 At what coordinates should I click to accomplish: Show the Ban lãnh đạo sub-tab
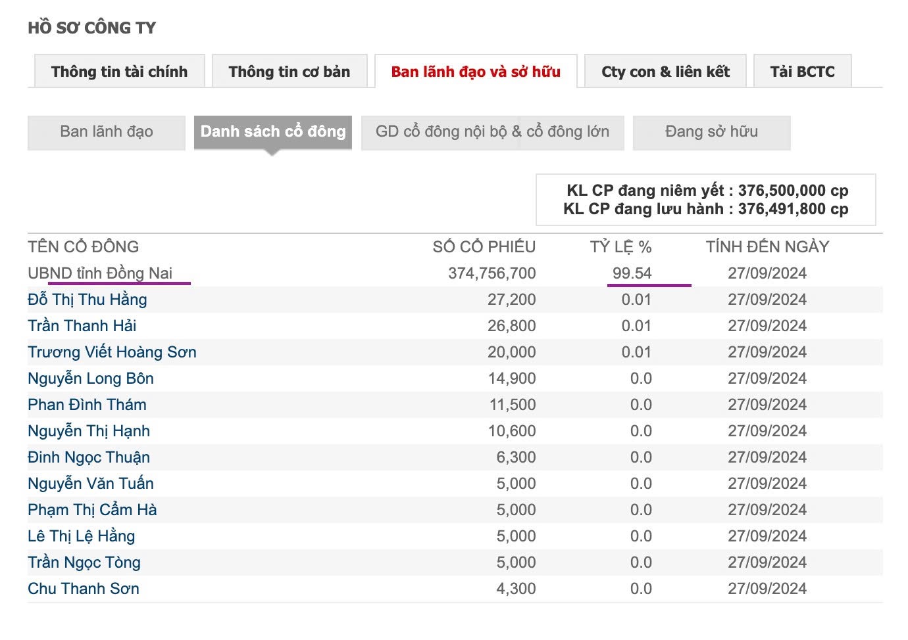[x=107, y=132]
